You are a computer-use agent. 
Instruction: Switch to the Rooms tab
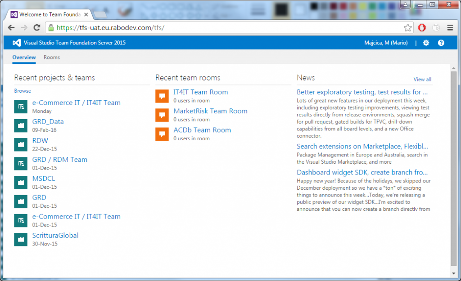tap(52, 57)
